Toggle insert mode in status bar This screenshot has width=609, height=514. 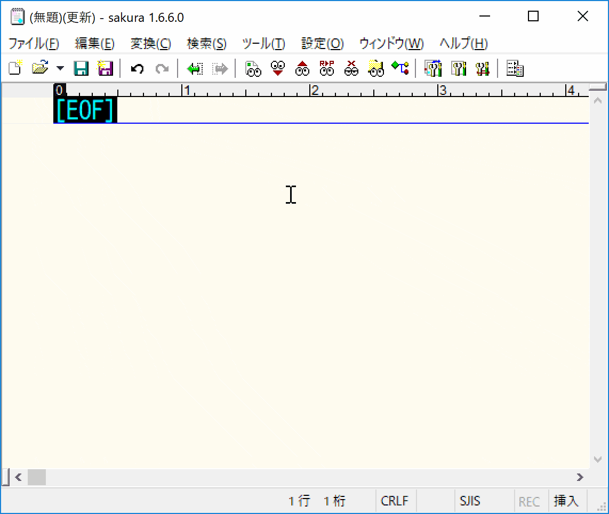coord(567,501)
